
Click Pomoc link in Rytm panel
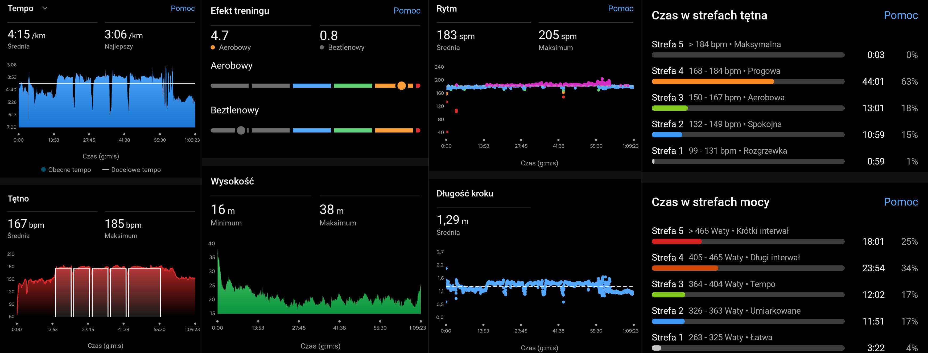pyautogui.click(x=620, y=8)
